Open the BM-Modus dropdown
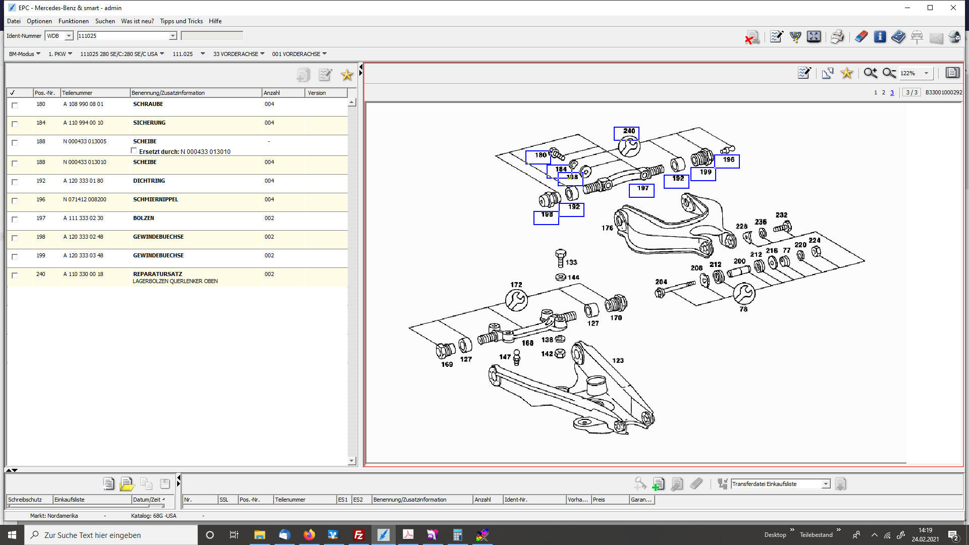 [x=24, y=54]
